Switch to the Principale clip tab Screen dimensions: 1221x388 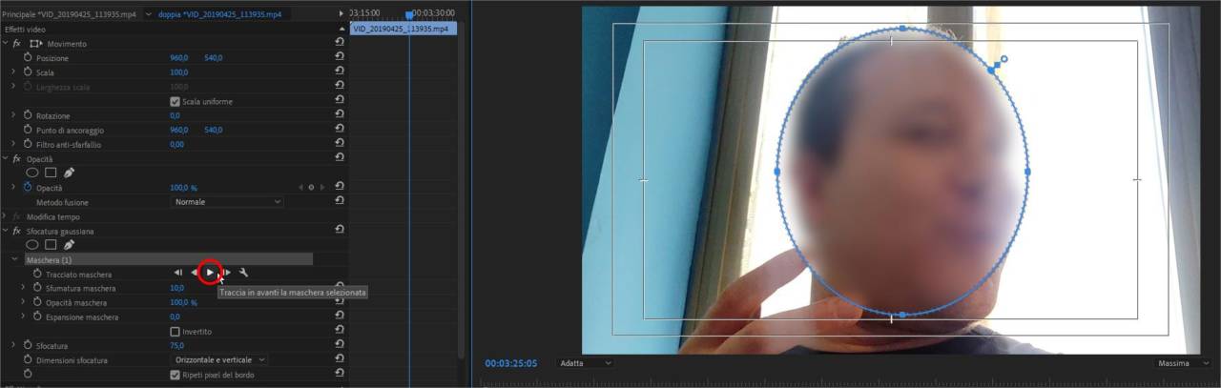pos(67,14)
